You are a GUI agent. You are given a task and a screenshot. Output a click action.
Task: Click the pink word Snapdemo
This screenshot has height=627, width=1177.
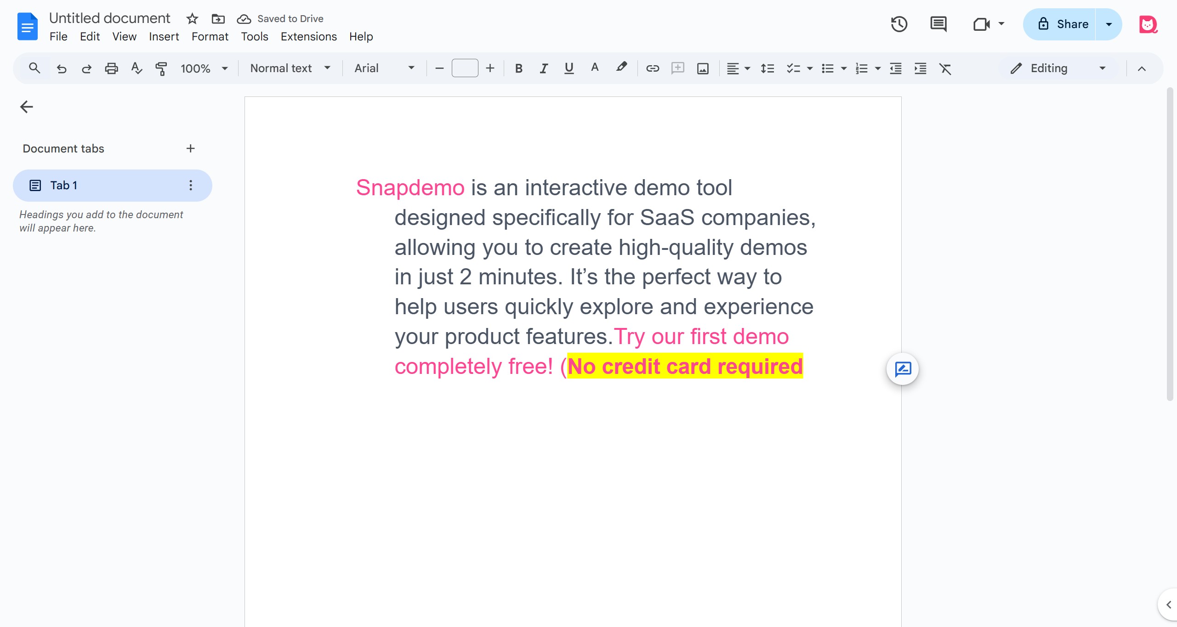point(410,187)
